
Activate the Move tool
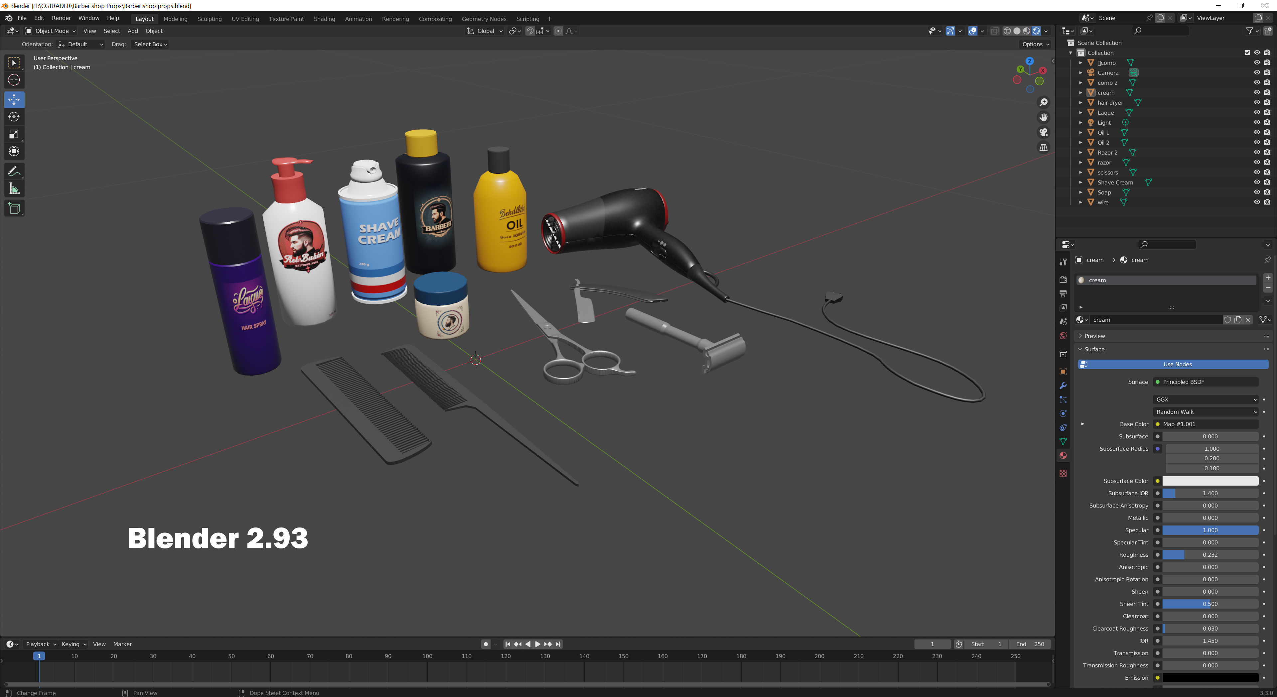(x=14, y=100)
